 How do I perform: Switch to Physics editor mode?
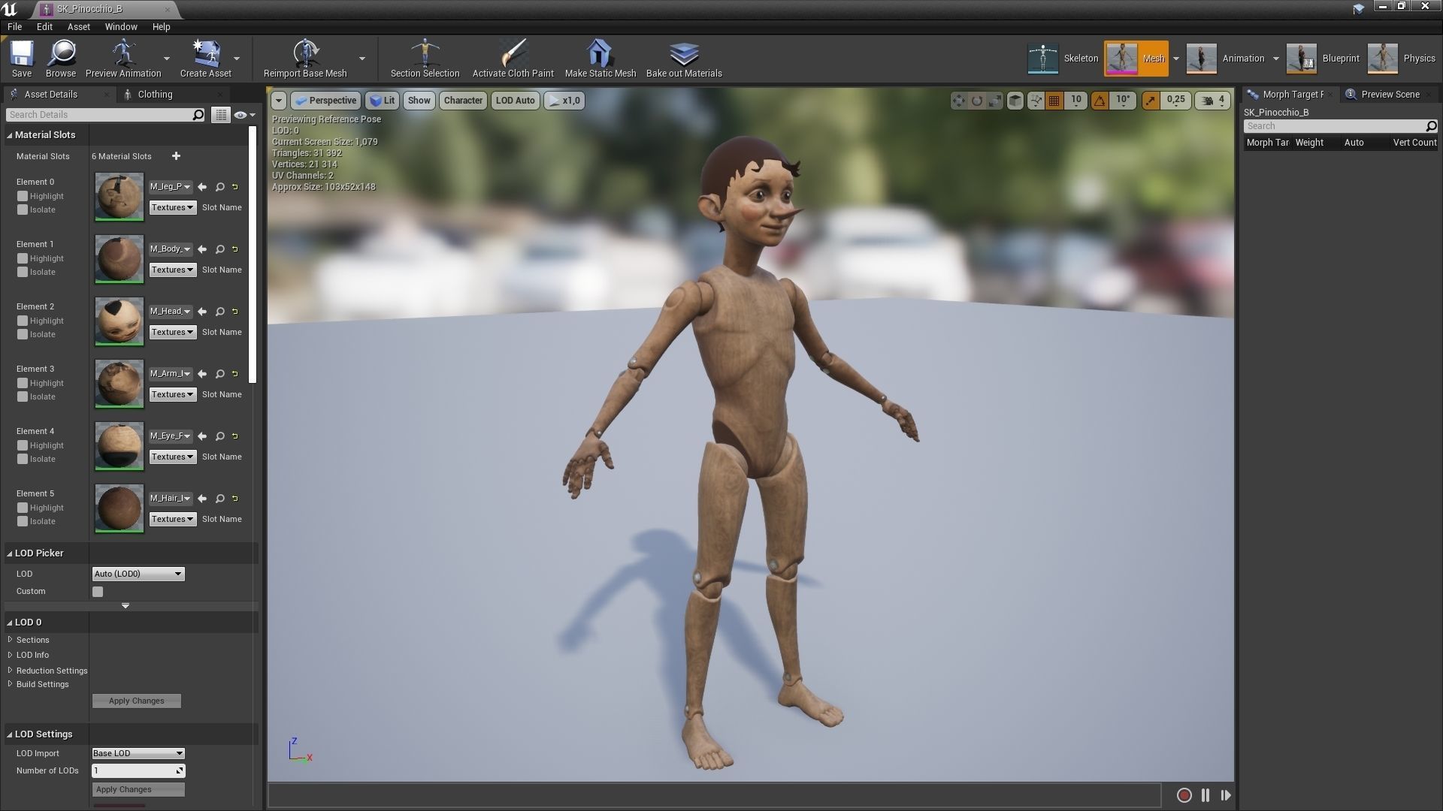1402,59
